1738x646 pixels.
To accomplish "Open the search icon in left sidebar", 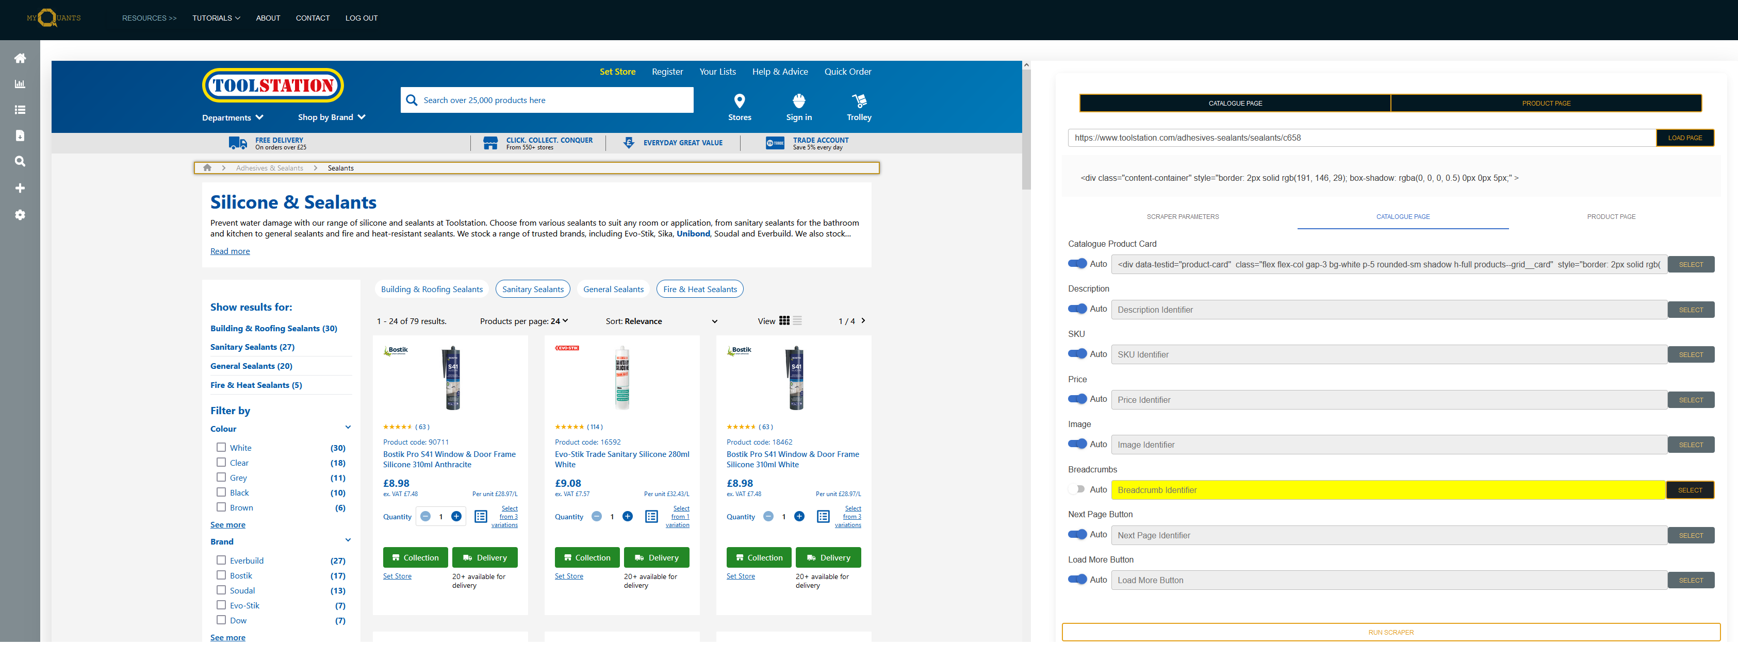I will coord(20,162).
